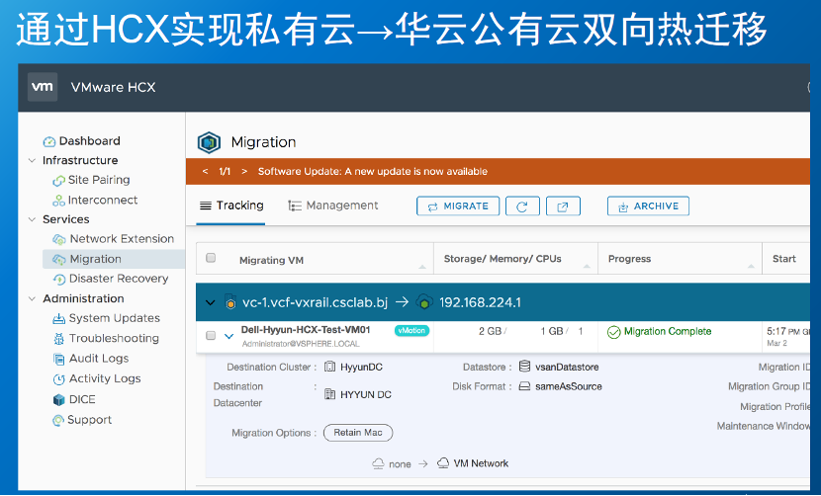821x496 pixels.
Task: Click the Interconnect icon
Action: click(58, 201)
